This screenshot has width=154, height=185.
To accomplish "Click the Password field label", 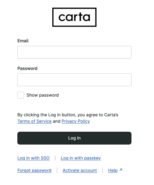I will click(27, 68).
